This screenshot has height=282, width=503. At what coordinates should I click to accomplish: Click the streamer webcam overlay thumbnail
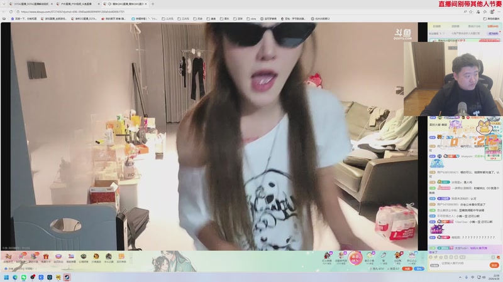point(453,79)
